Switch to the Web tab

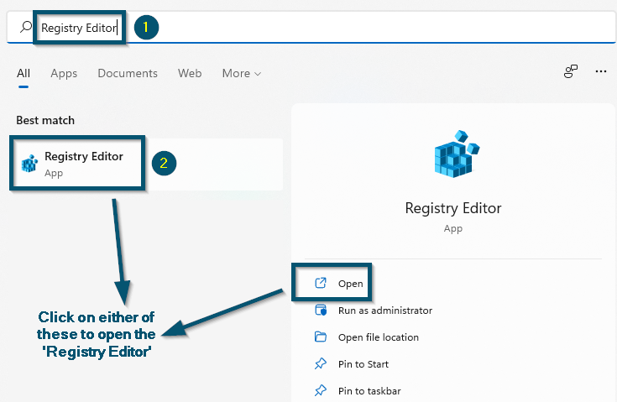(x=190, y=74)
